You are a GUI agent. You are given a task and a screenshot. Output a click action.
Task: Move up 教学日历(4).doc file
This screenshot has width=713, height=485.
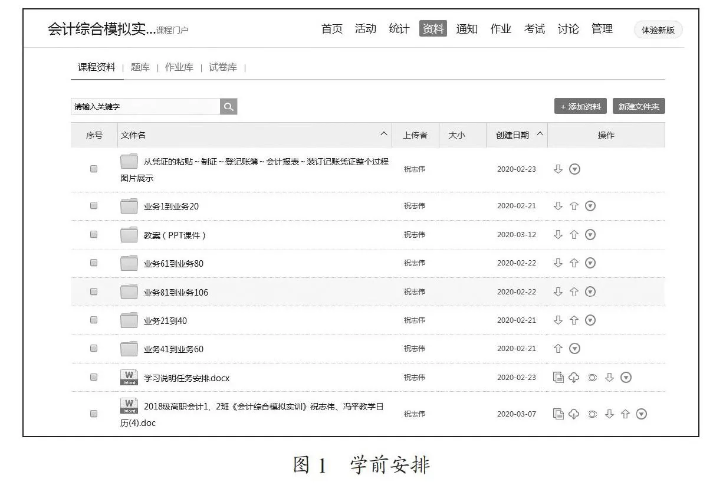click(626, 414)
